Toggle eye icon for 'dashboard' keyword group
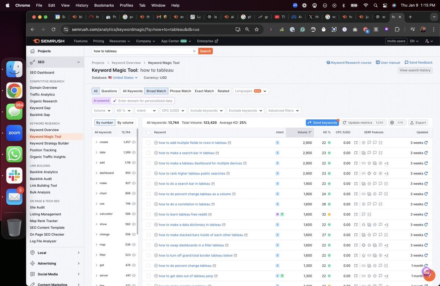Viewport: 440px width, 286px height. tap(134, 173)
